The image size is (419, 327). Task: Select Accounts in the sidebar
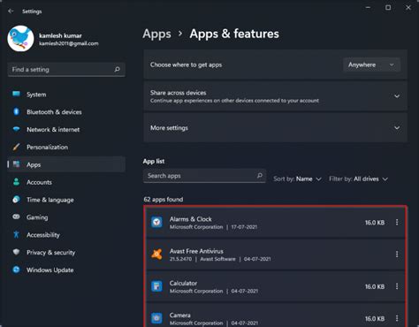[66, 182]
